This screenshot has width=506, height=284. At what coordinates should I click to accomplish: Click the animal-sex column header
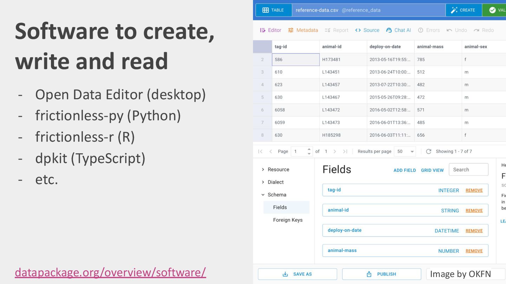[484, 47]
